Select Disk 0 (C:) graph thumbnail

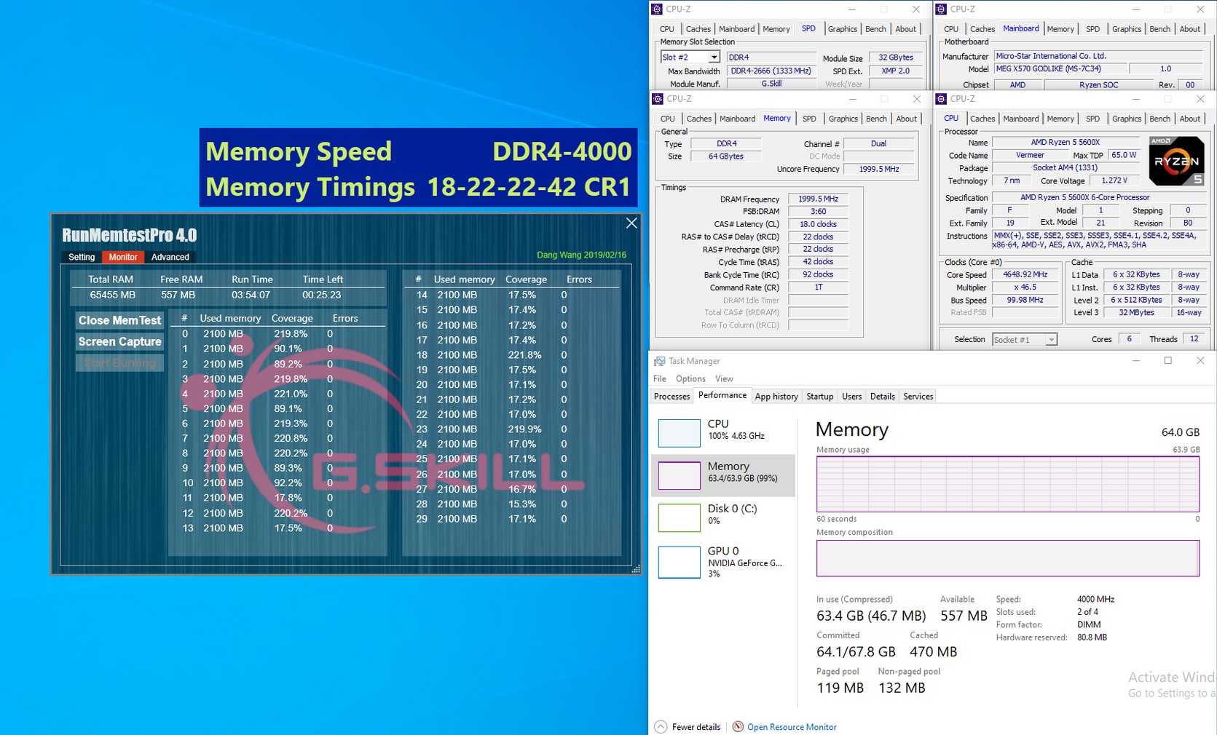[679, 517]
